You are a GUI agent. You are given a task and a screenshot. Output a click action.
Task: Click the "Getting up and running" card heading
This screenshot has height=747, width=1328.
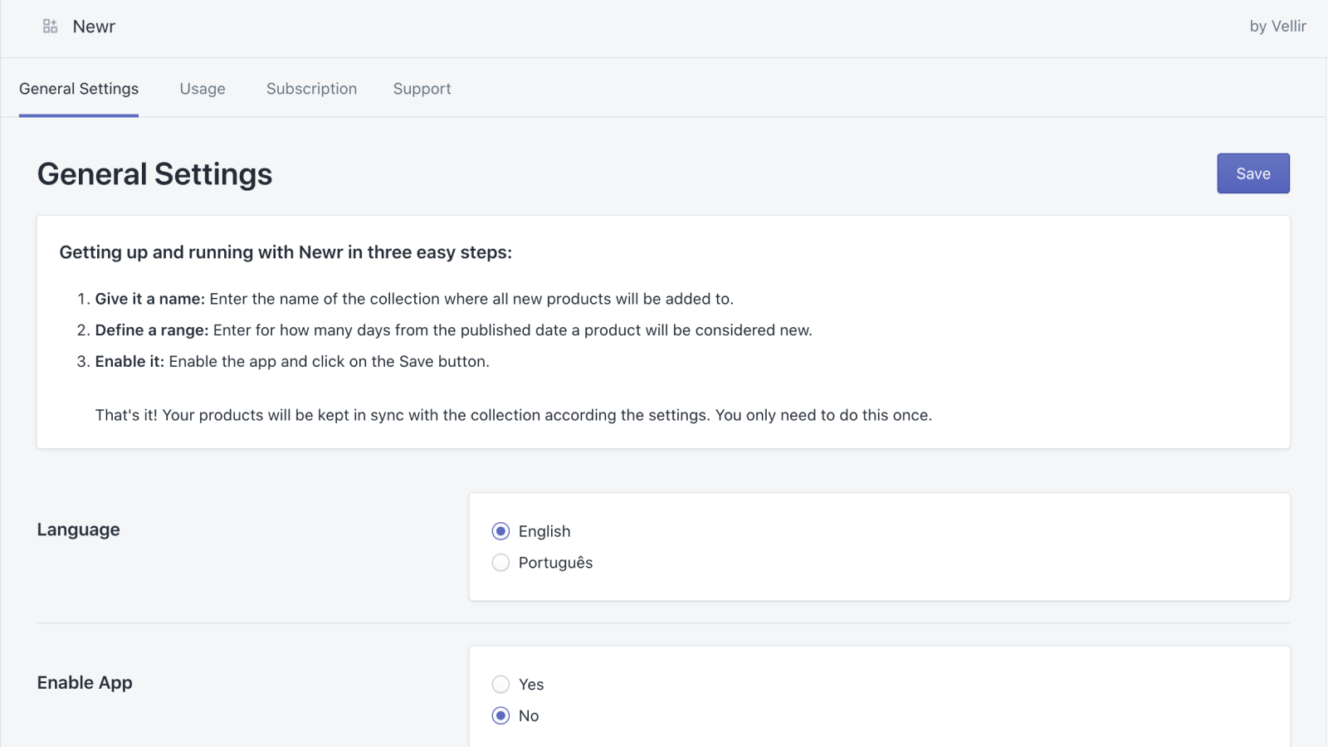pos(286,252)
